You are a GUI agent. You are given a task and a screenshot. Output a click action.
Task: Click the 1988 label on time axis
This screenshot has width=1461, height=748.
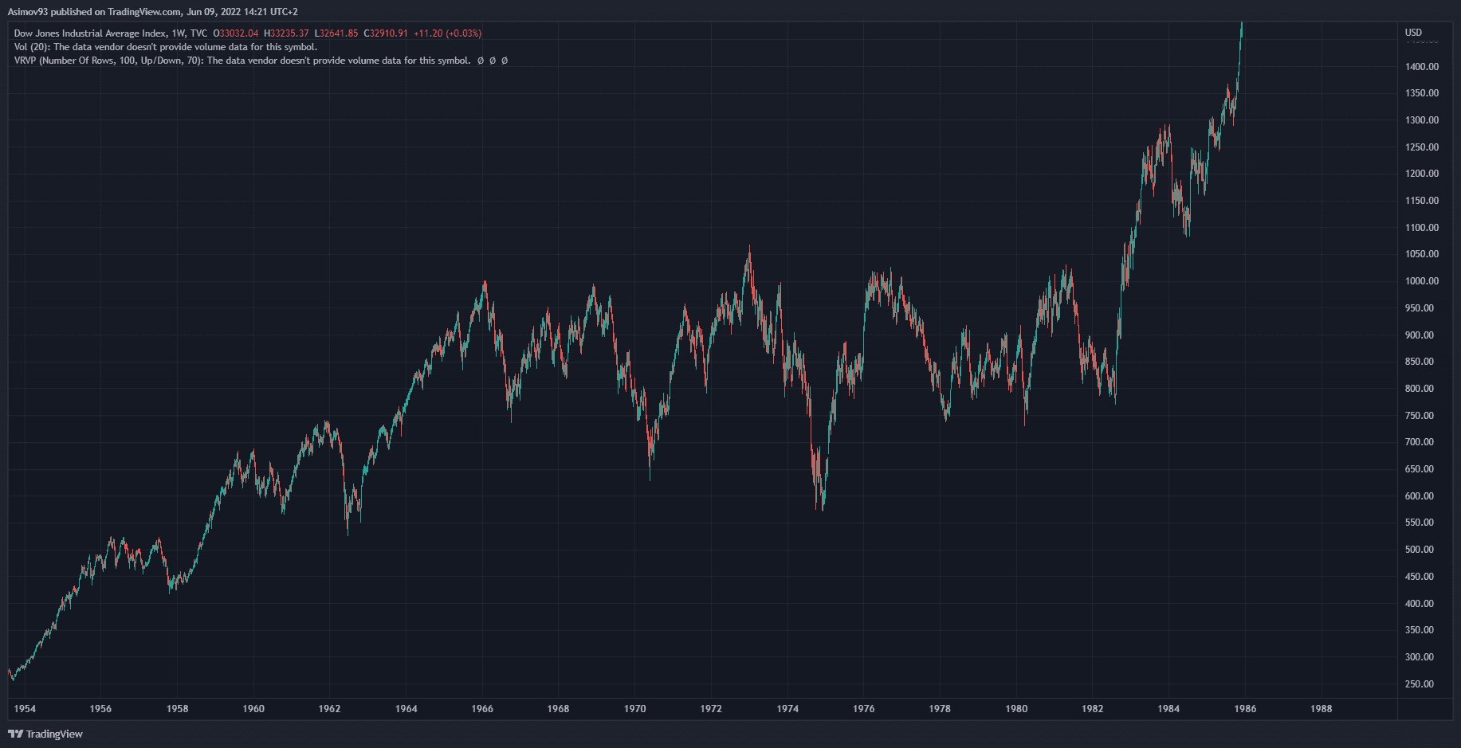(1321, 708)
